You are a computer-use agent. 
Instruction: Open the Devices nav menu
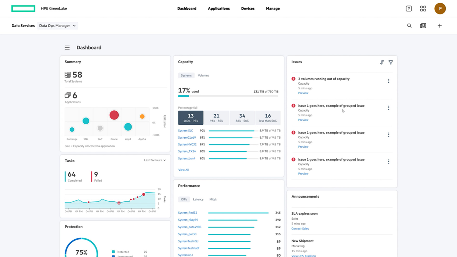(x=247, y=9)
